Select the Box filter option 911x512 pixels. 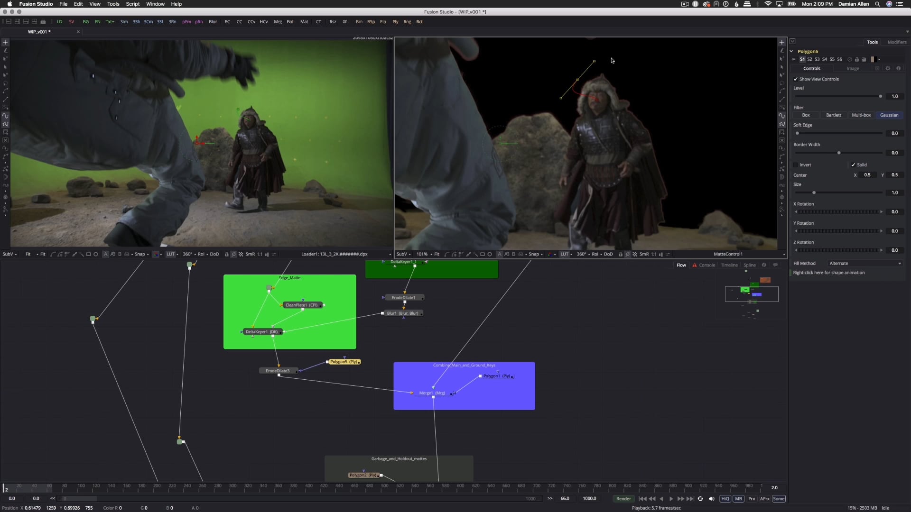click(806, 115)
